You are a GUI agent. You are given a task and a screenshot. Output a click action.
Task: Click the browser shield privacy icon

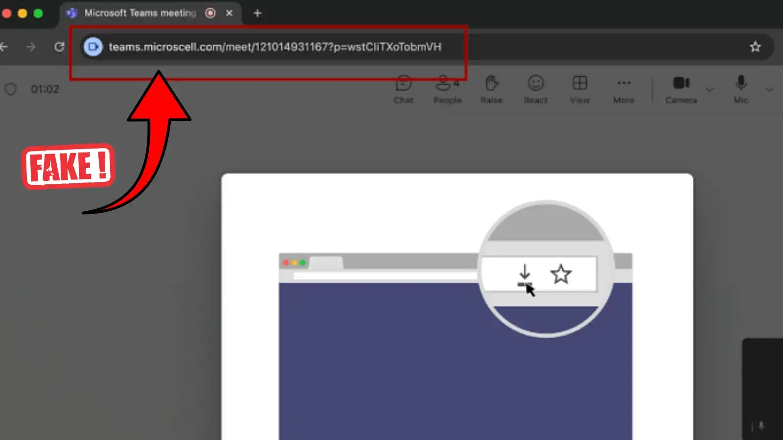click(x=10, y=88)
